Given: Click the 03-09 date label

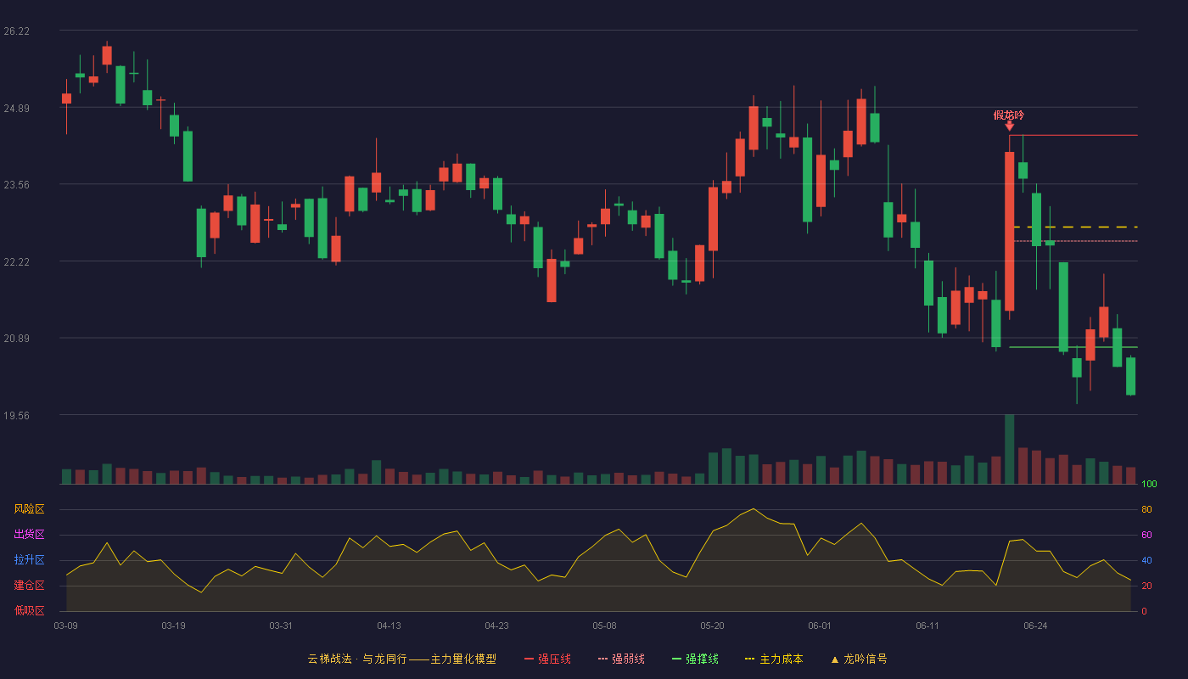Looking at the screenshot, I should 66,626.
